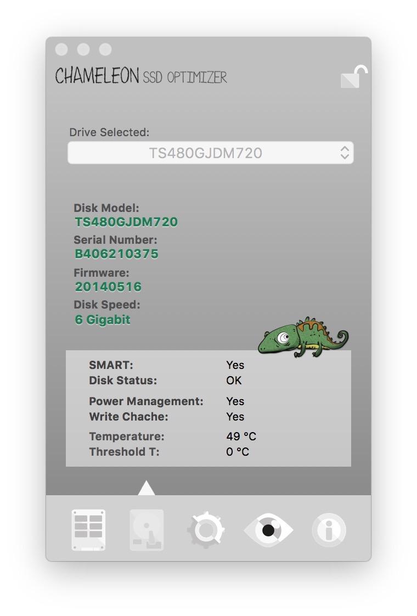
Task: Click the Chameleon SSD Optimizer title
Action: 141,76
